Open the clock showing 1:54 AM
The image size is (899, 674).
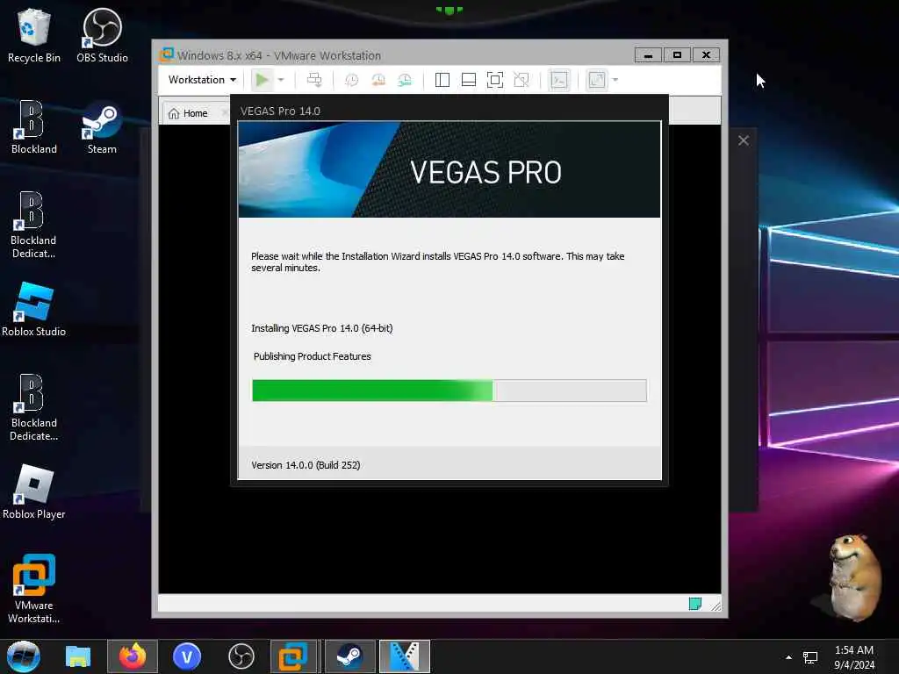[x=854, y=656]
